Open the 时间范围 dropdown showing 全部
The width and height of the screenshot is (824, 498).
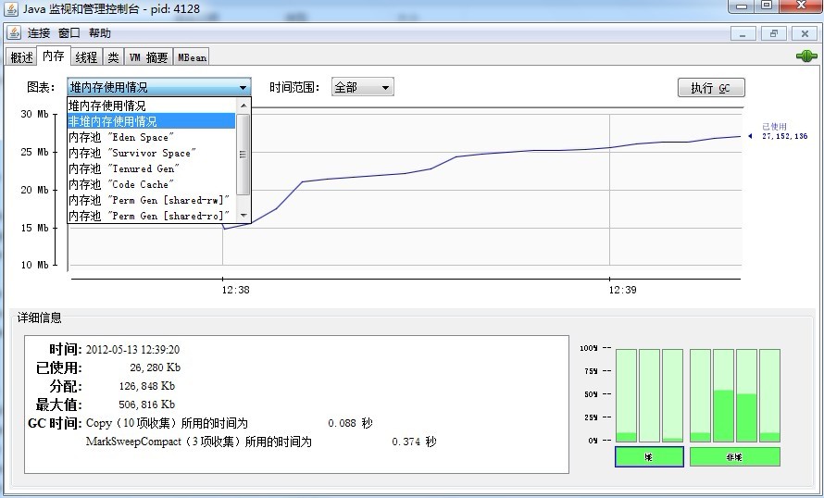(363, 87)
